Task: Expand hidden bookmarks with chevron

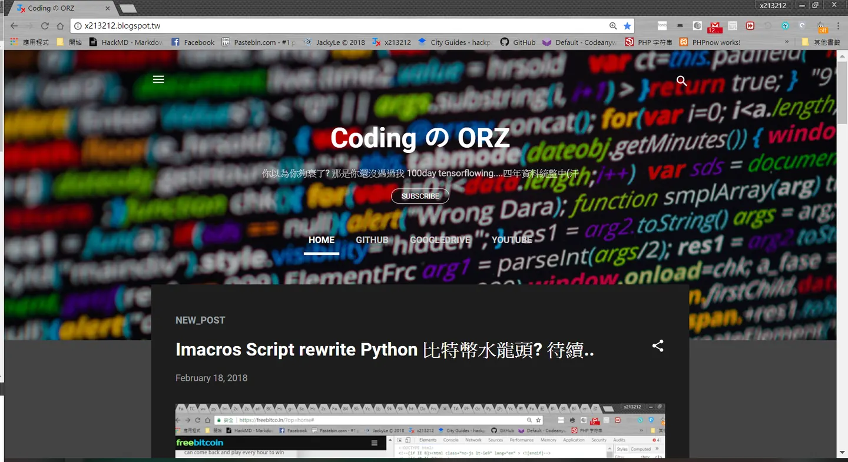Action: (x=787, y=42)
